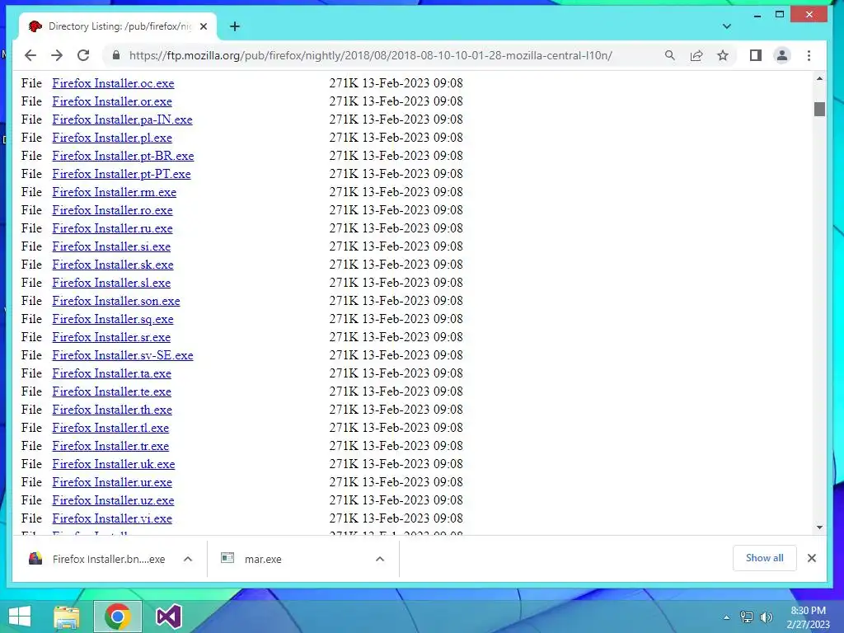Download Firefox Installer.si.exe
The image size is (844, 633).
[x=111, y=246]
